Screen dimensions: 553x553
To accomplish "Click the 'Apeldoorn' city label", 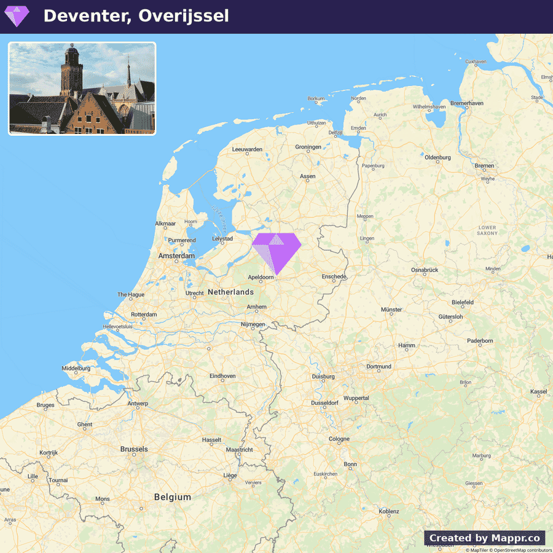I will click(x=261, y=277).
